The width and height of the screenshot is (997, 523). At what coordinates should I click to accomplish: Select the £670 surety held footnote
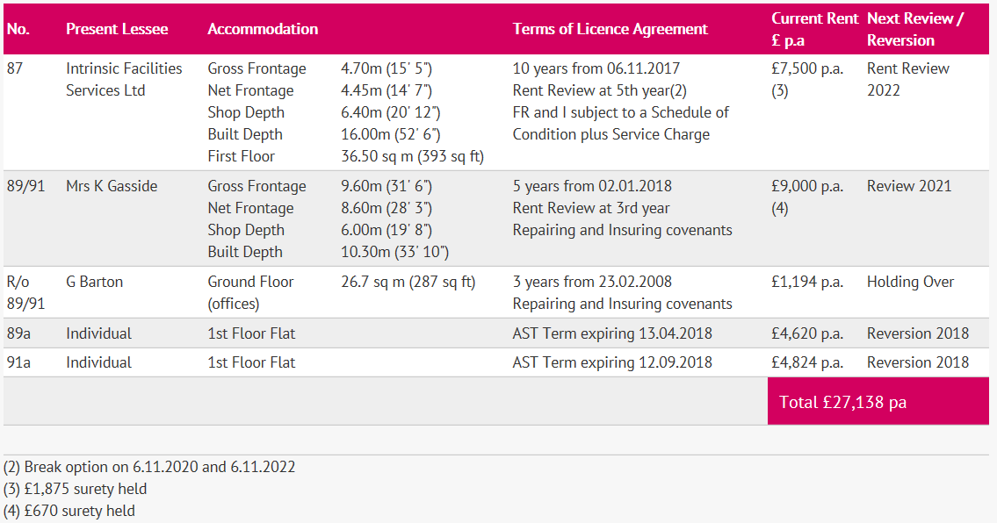69,511
